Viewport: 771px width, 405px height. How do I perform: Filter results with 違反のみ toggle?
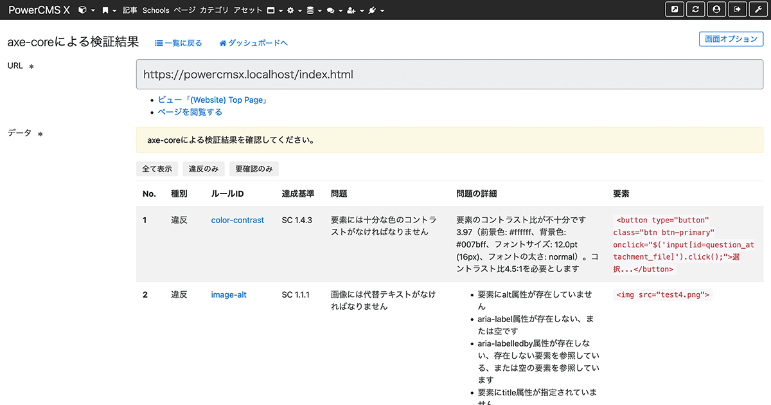click(203, 168)
